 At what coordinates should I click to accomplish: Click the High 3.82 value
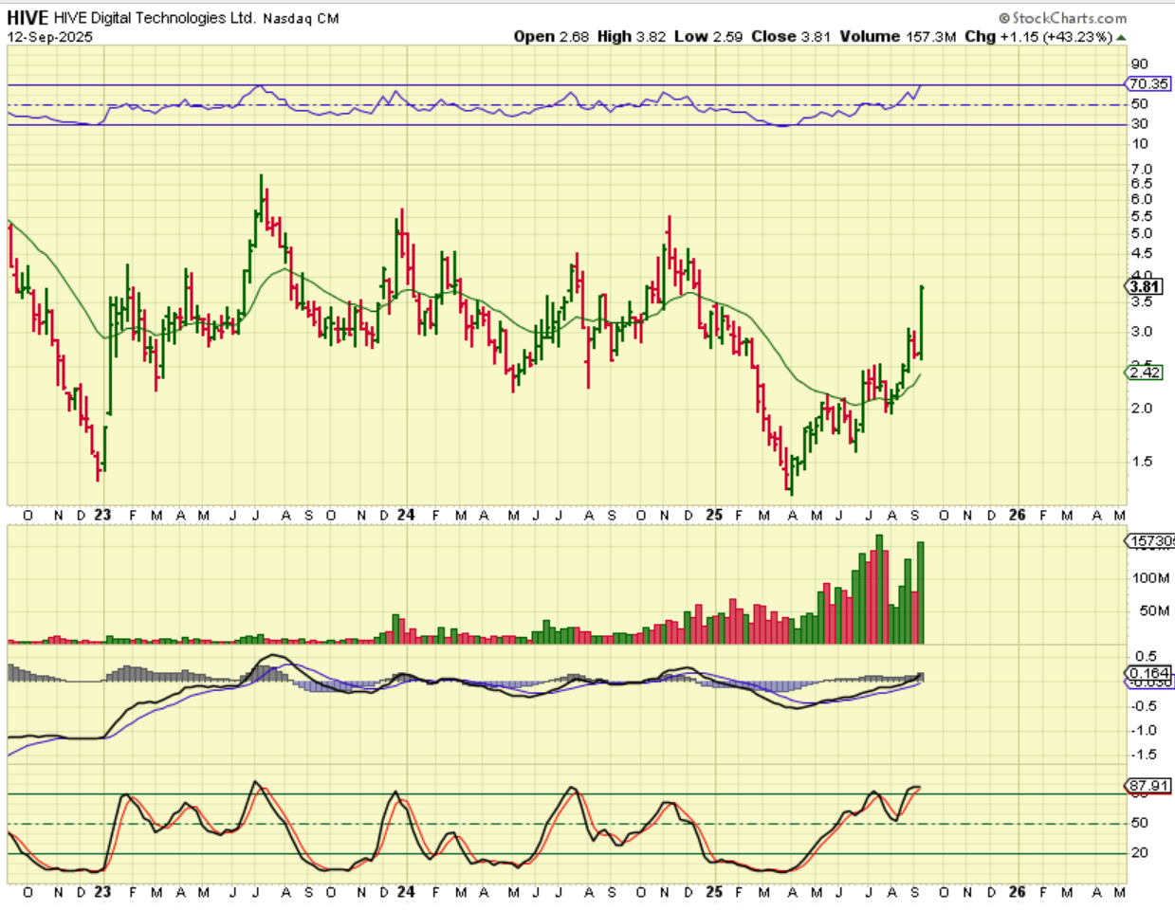coord(631,36)
